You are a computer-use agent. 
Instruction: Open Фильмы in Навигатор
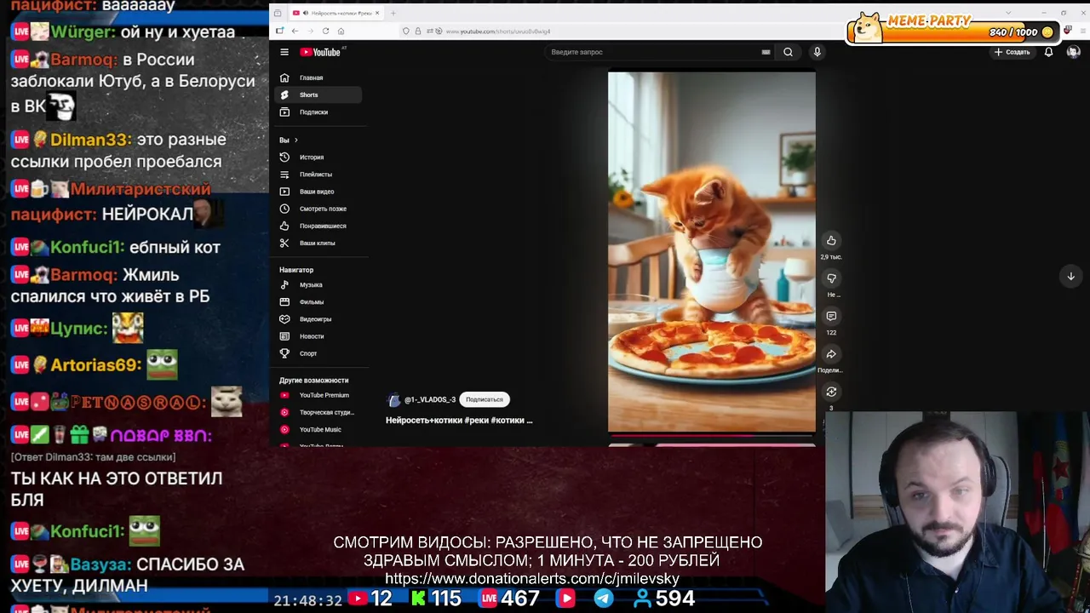point(318,301)
